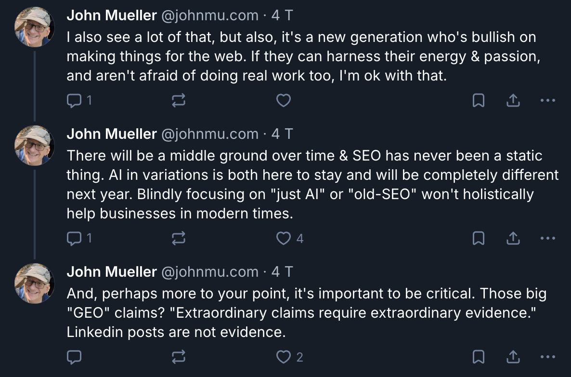571x377 pixels.
Task: Reply to the "GEO claims" post
Action: pos(74,357)
